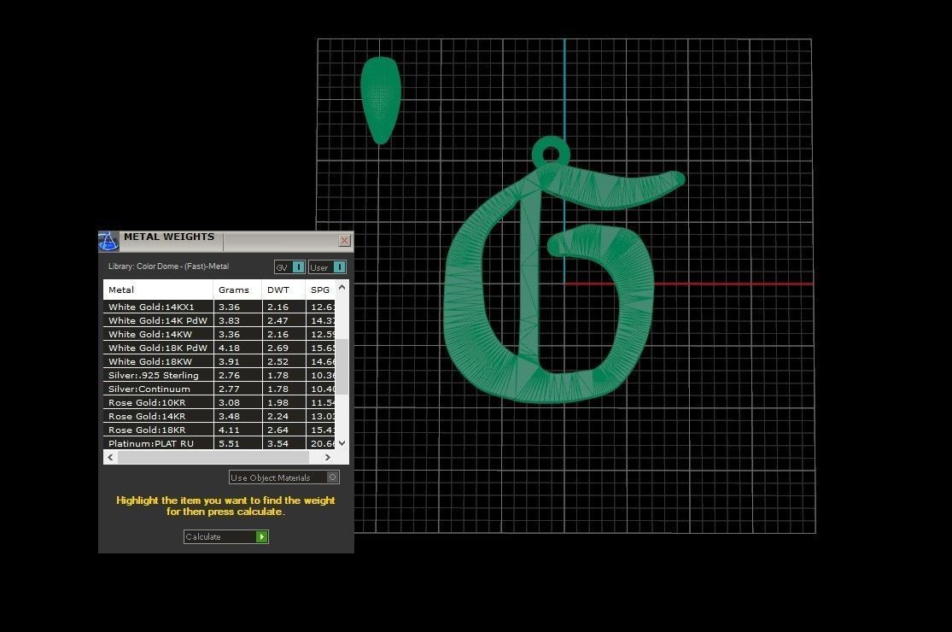This screenshot has height=632, width=952.
Task: Click the 1.98 DWT Rose Gold value
Action: 277,402
